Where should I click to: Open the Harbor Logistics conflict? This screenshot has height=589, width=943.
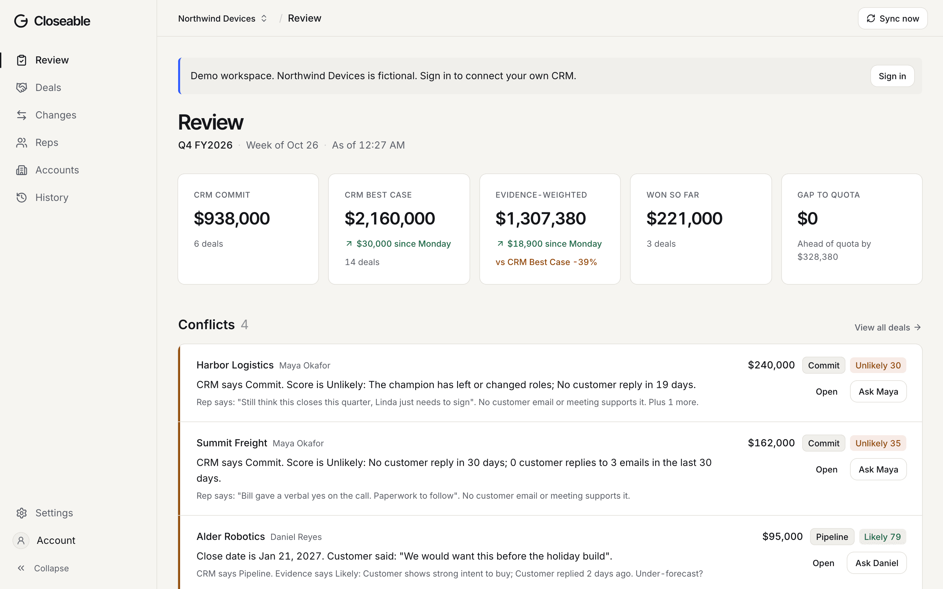coord(826,392)
